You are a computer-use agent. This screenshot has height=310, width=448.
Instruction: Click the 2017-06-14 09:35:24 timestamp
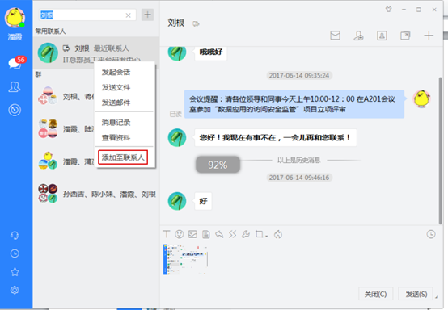coord(299,75)
